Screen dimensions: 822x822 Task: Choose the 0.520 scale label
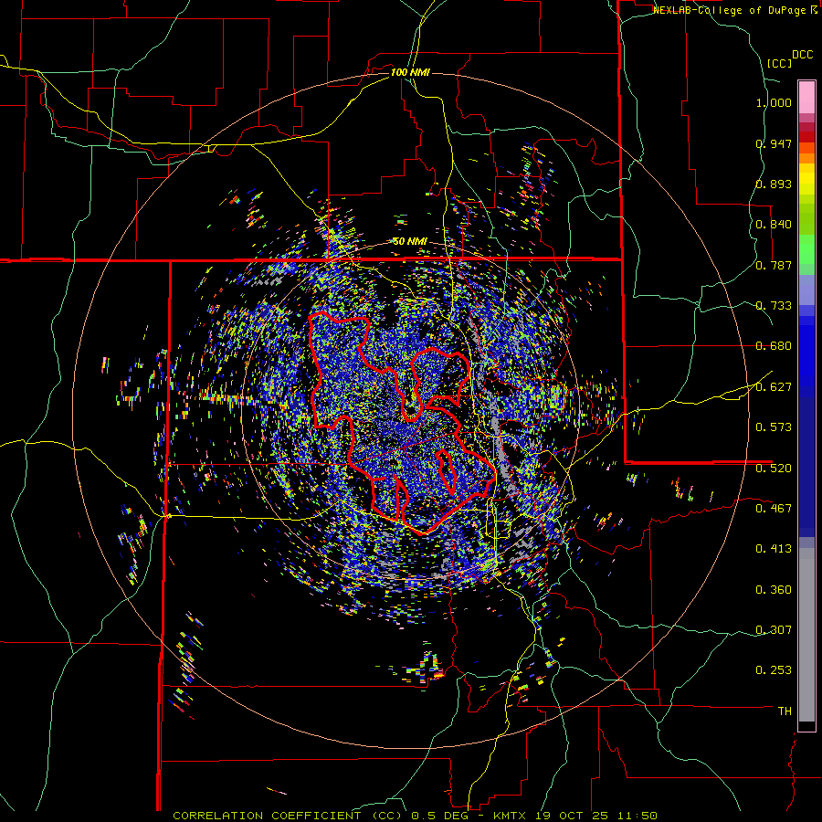pyautogui.click(x=774, y=469)
